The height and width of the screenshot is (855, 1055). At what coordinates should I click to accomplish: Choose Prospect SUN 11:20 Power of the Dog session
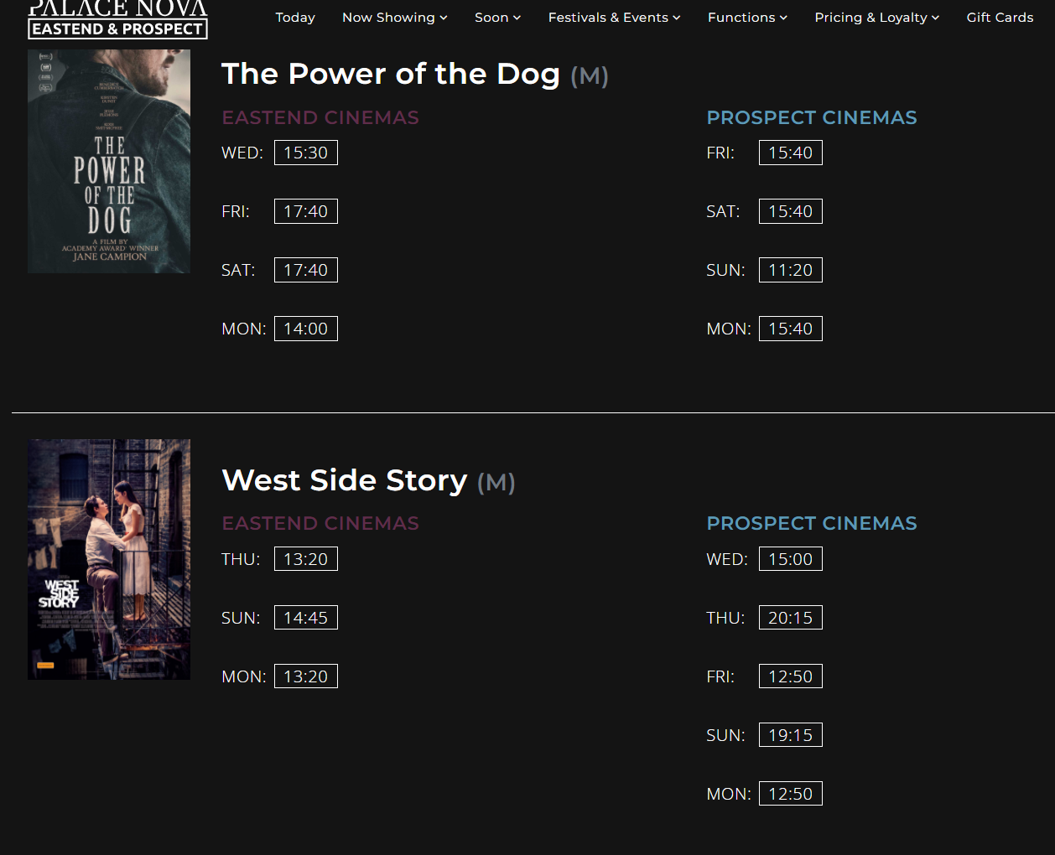click(791, 270)
